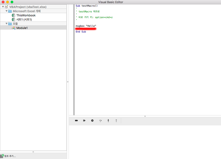Click the End Sub code line

(x=81, y=32)
